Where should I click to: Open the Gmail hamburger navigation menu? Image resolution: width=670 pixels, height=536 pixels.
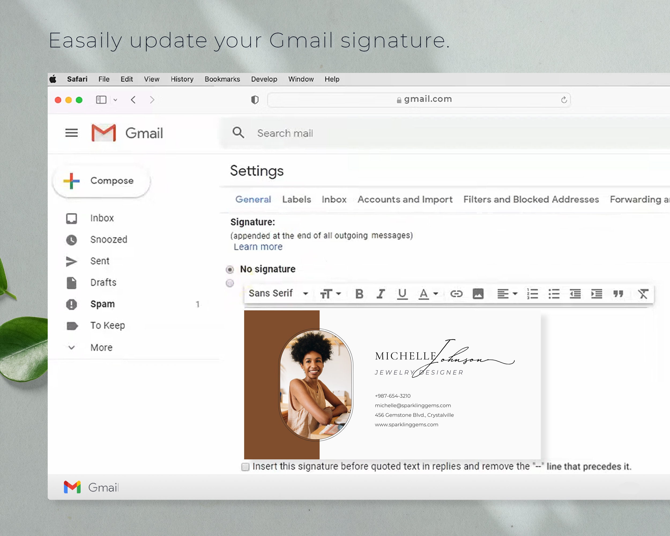[72, 133]
